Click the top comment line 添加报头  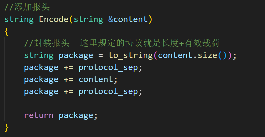point(27,7)
